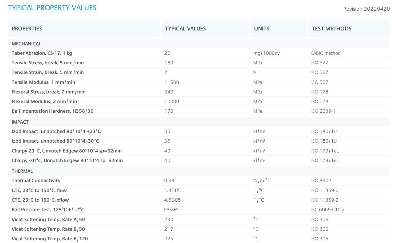Click the UNITS column header
The height and width of the screenshot is (243, 394).
262,29
